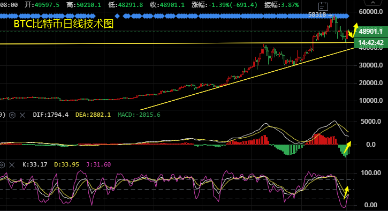This screenshot has height=211, width=388.
Task: Select the MACD:-2015.6 value
Action: point(139,115)
